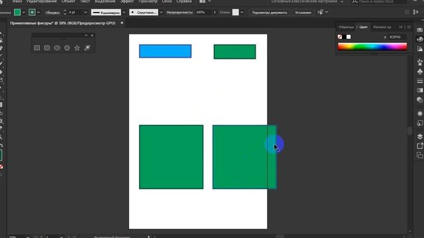Click the None swatch in the Color panel

pos(340,37)
